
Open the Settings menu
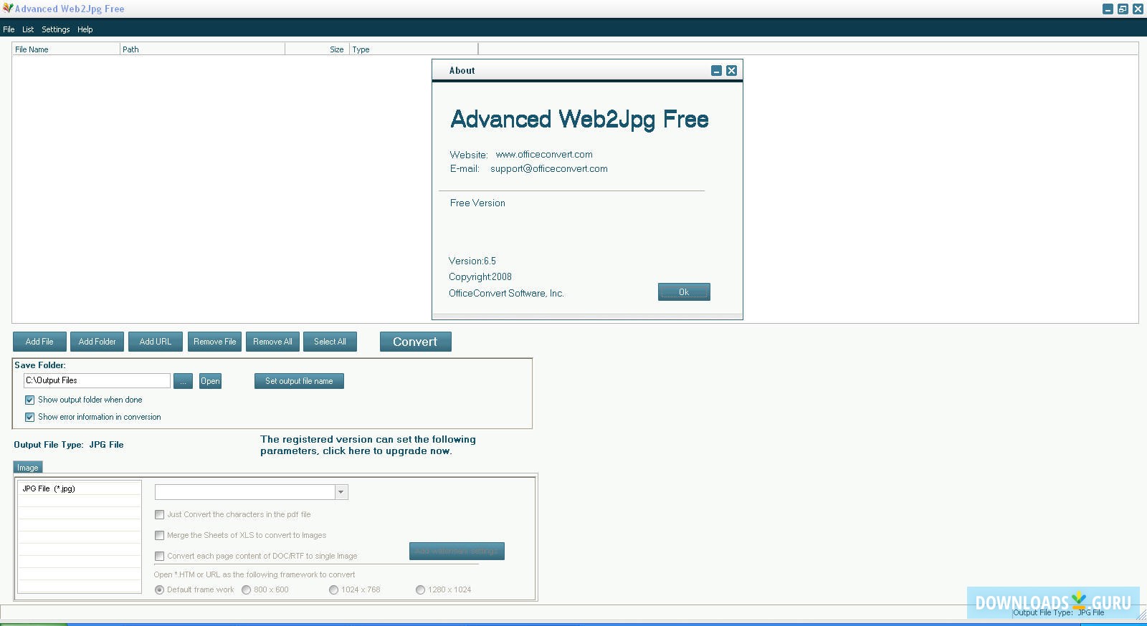pyautogui.click(x=56, y=29)
